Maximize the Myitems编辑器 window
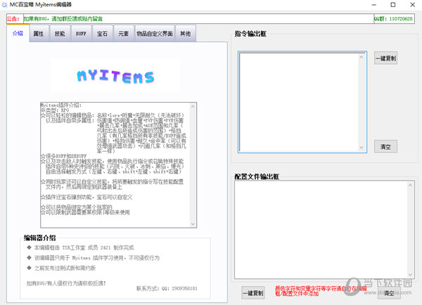422x305 pixels. (393, 5)
